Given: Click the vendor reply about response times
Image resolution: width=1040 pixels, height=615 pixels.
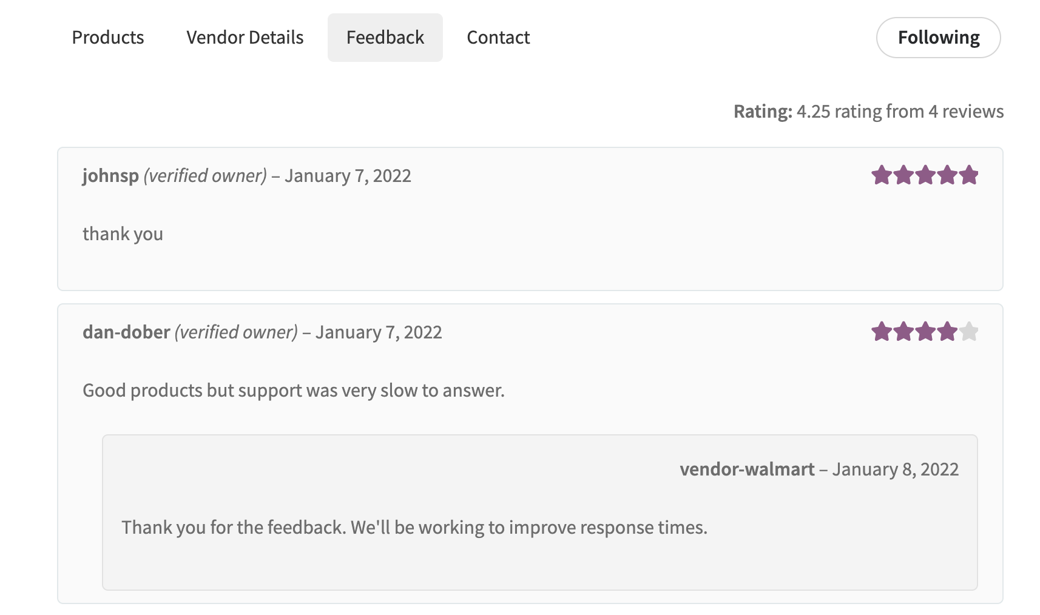Looking at the screenshot, I should click(x=414, y=528).
